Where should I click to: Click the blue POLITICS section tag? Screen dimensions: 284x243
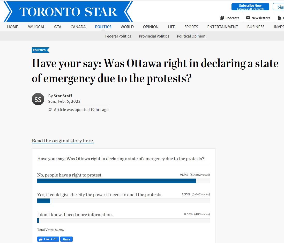(x=40, y=50)
